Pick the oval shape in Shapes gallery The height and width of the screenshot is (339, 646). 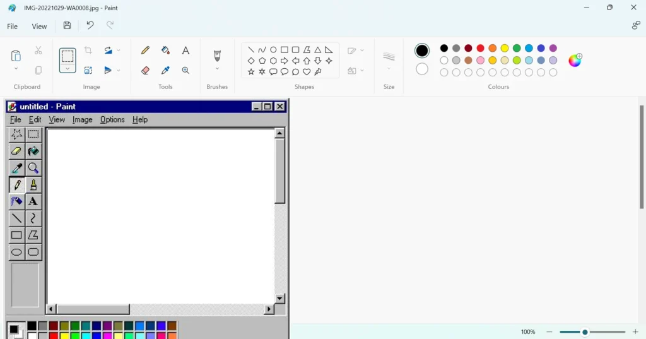[273, 50]
